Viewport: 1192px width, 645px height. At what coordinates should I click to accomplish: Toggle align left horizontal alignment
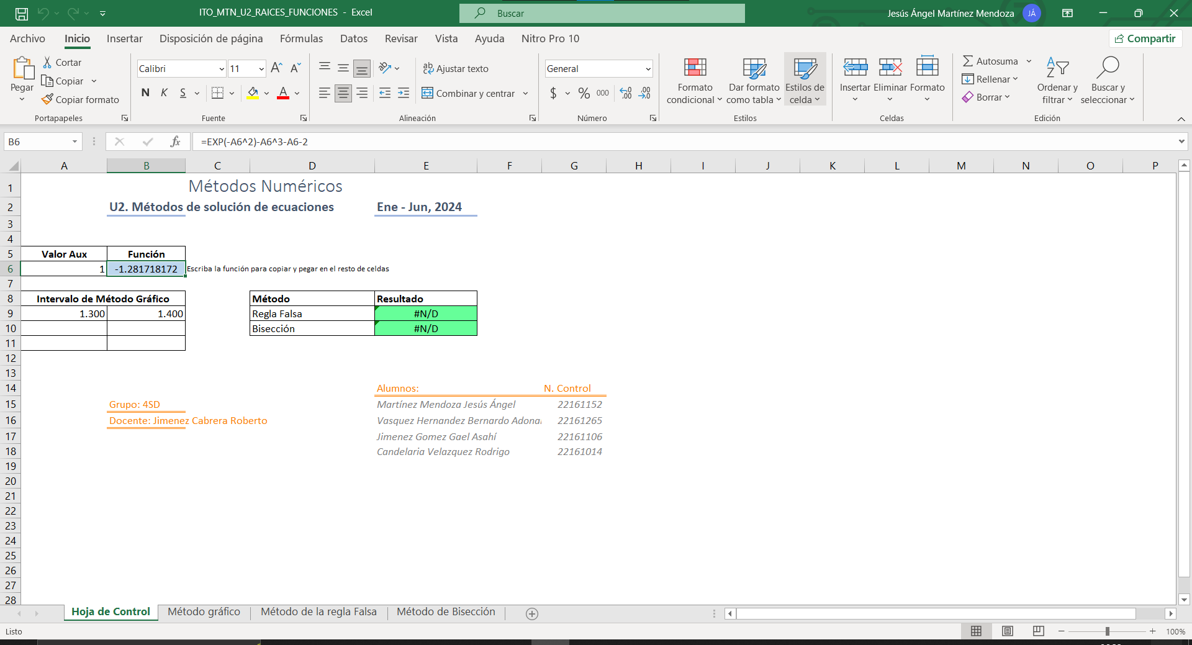(324, 93)
